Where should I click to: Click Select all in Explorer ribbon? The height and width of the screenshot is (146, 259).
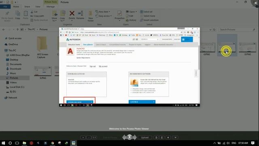click(x=146, y=12)
